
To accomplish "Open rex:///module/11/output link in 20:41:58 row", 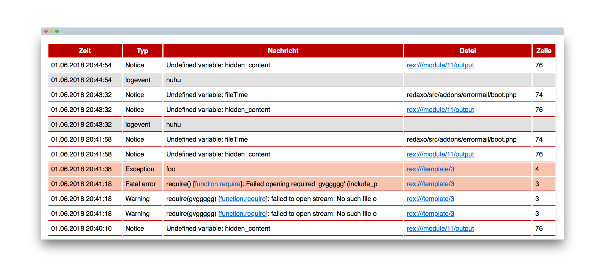I will click(440, 154).
